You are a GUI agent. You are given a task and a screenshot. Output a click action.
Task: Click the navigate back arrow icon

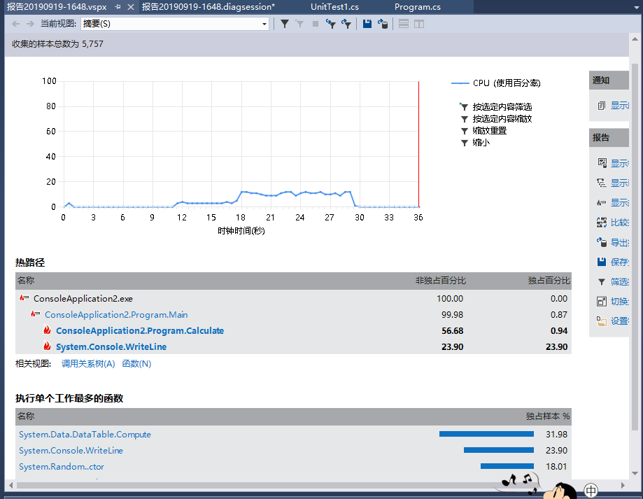(16, 24)
